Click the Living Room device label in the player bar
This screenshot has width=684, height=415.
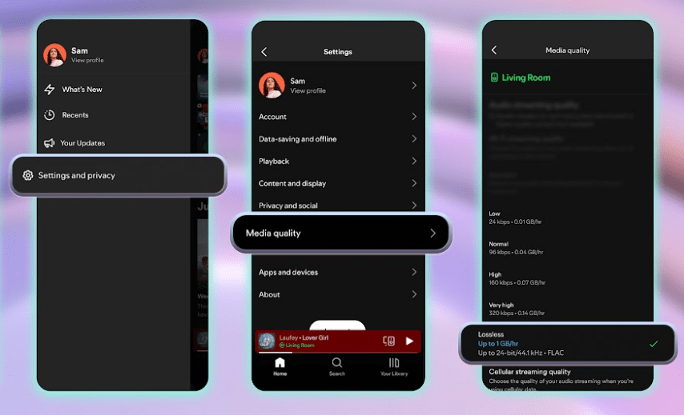(297, 345)
